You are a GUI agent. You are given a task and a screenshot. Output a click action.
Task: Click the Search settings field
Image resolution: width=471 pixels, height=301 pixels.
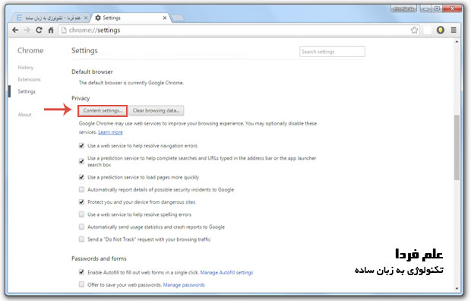pyautogui.click(x=332, y=52)
